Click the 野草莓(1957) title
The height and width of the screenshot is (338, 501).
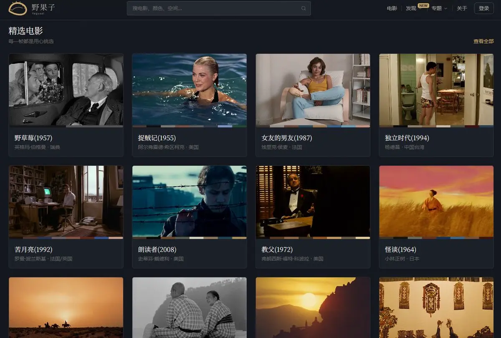click(33, 138)
